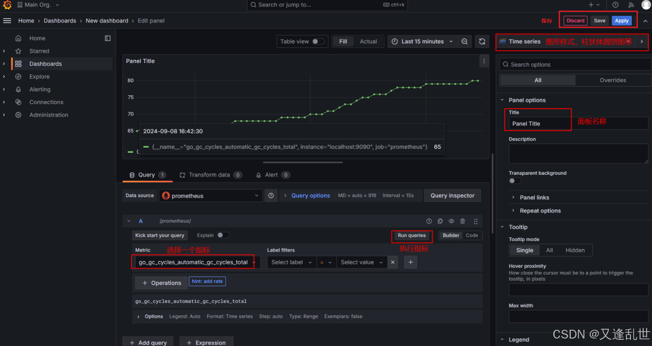Image resolution: width=652 pixels, height=346 pixels.
Task: Click the Connections icon in sidebar
Action: pyautogui.click(x=18, y=102)
